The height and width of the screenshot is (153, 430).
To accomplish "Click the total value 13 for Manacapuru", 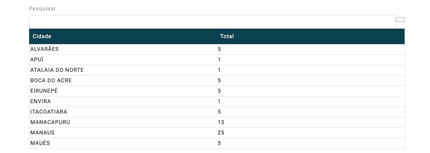I will click(x=221, y=122).
